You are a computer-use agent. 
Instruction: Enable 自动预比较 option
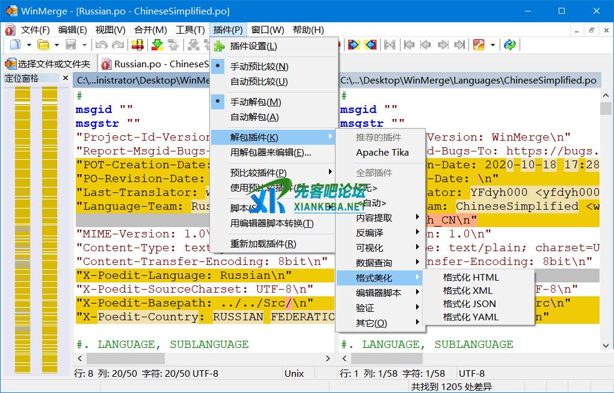click(x=259, y=81)
